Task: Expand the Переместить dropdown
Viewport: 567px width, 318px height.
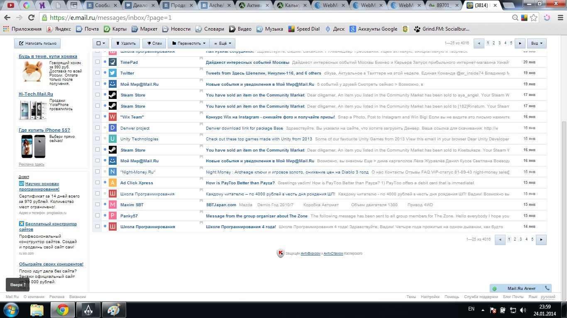Action: (x=188, y=43)
